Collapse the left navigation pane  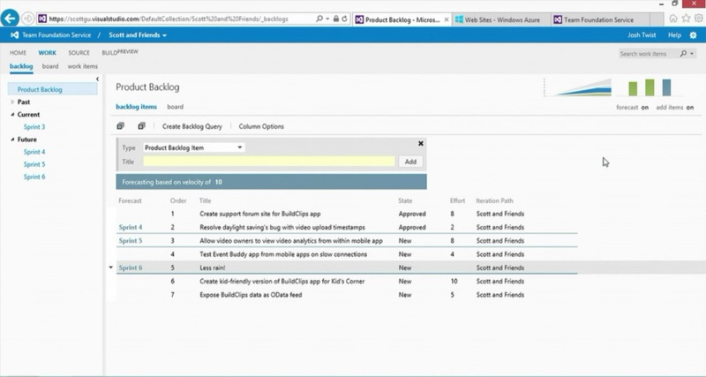click(97, 79)
